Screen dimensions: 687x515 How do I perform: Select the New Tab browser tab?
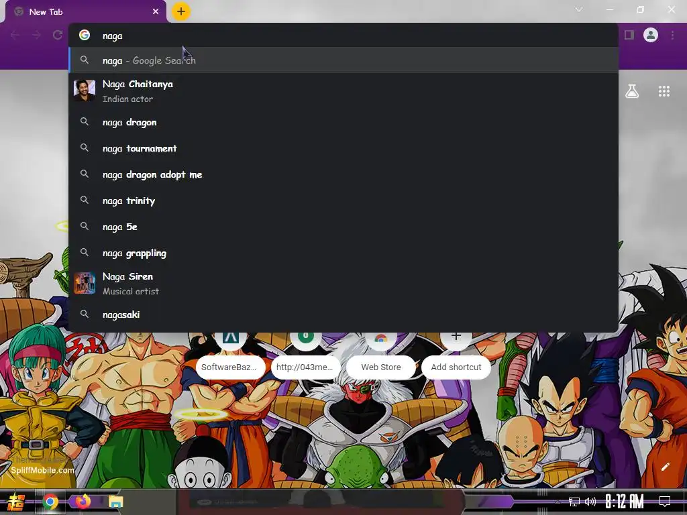86,12
